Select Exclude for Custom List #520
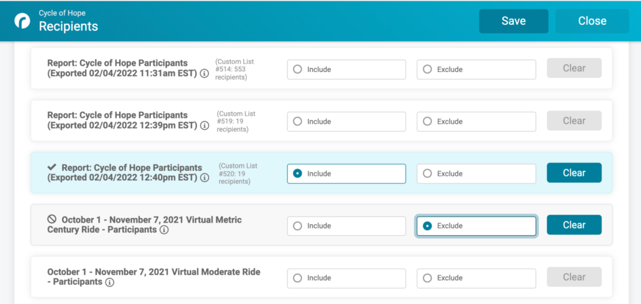This screenshot has width=641, height=304. click(x=476, y=174)
